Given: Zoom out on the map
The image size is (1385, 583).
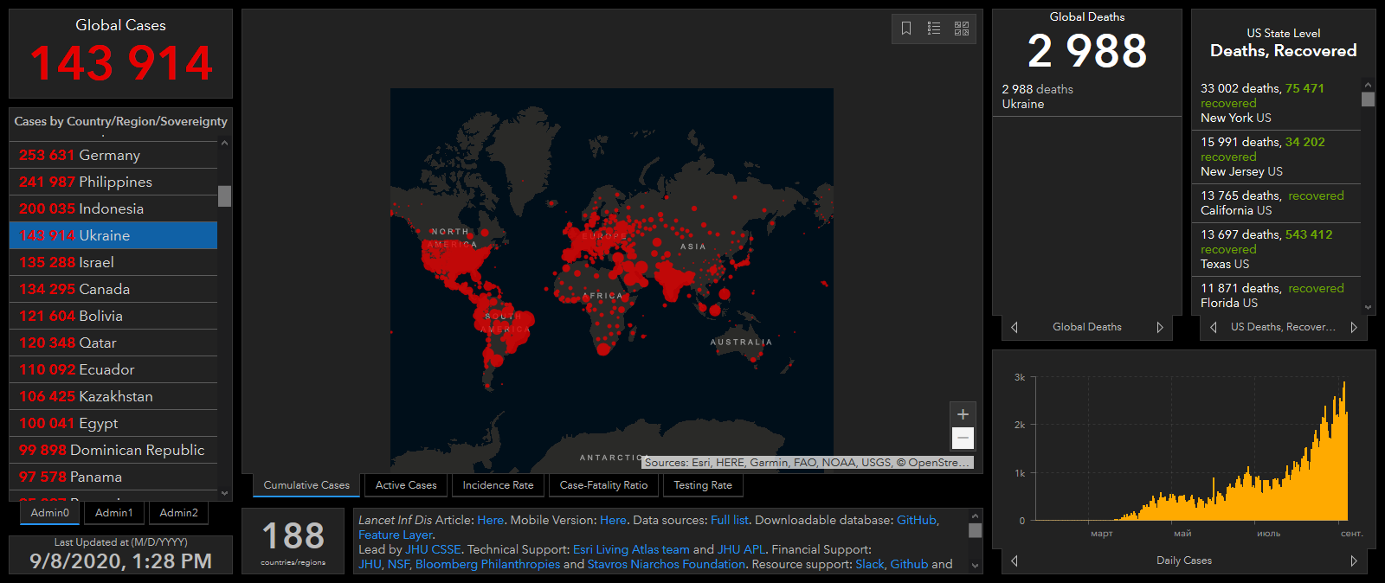Looking at the screenshot, I should coord(963,439).
